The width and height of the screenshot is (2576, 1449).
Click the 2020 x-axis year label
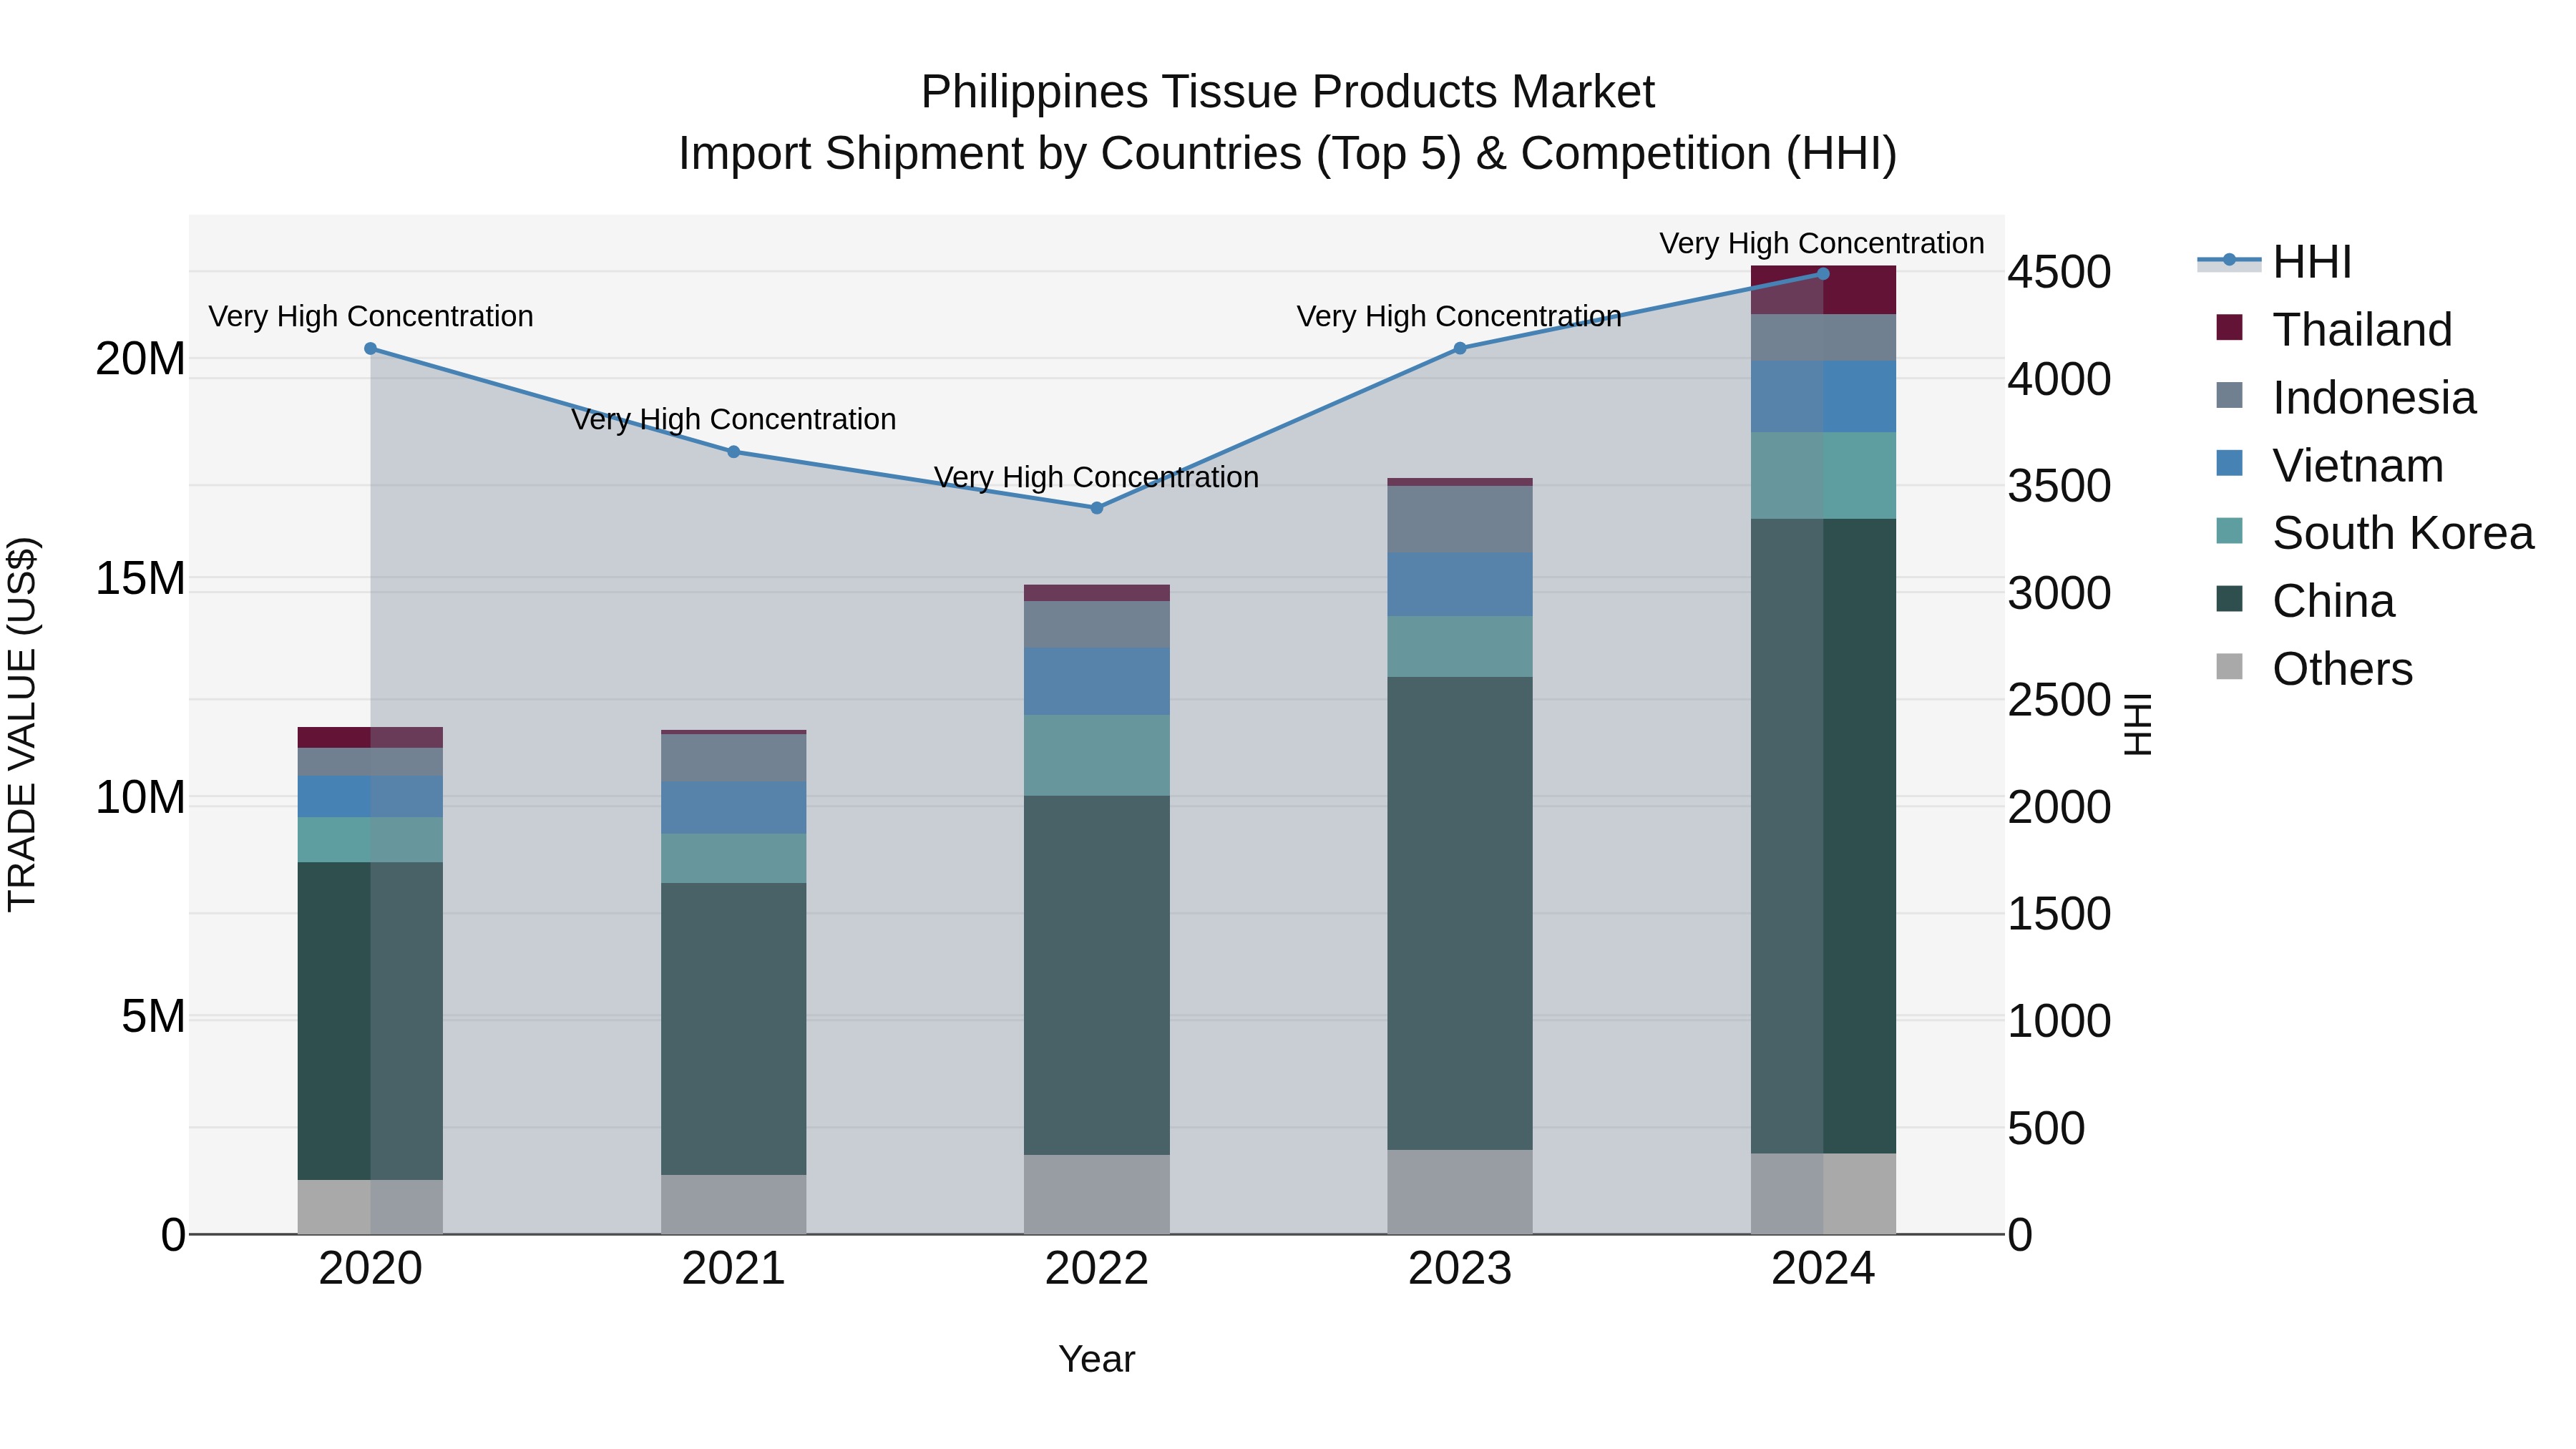pyautogui.click(x=370, y=1269)
